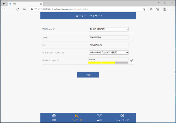Click the Wi-Fiパスワード: label
The height and width of the screenshot is (123, 176).
coord(50,60)
